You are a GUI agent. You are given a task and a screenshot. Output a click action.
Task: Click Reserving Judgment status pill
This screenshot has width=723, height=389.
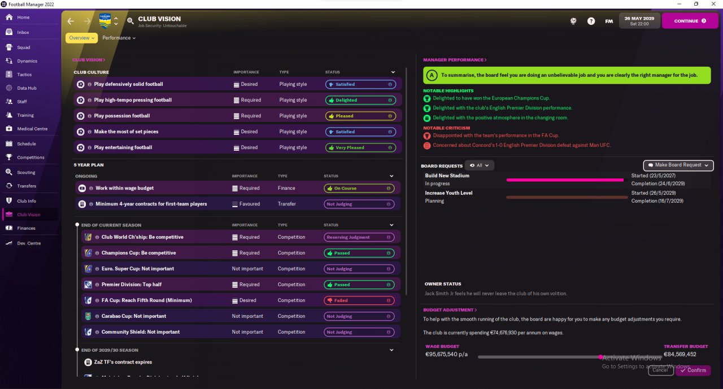tap(359, 237)
